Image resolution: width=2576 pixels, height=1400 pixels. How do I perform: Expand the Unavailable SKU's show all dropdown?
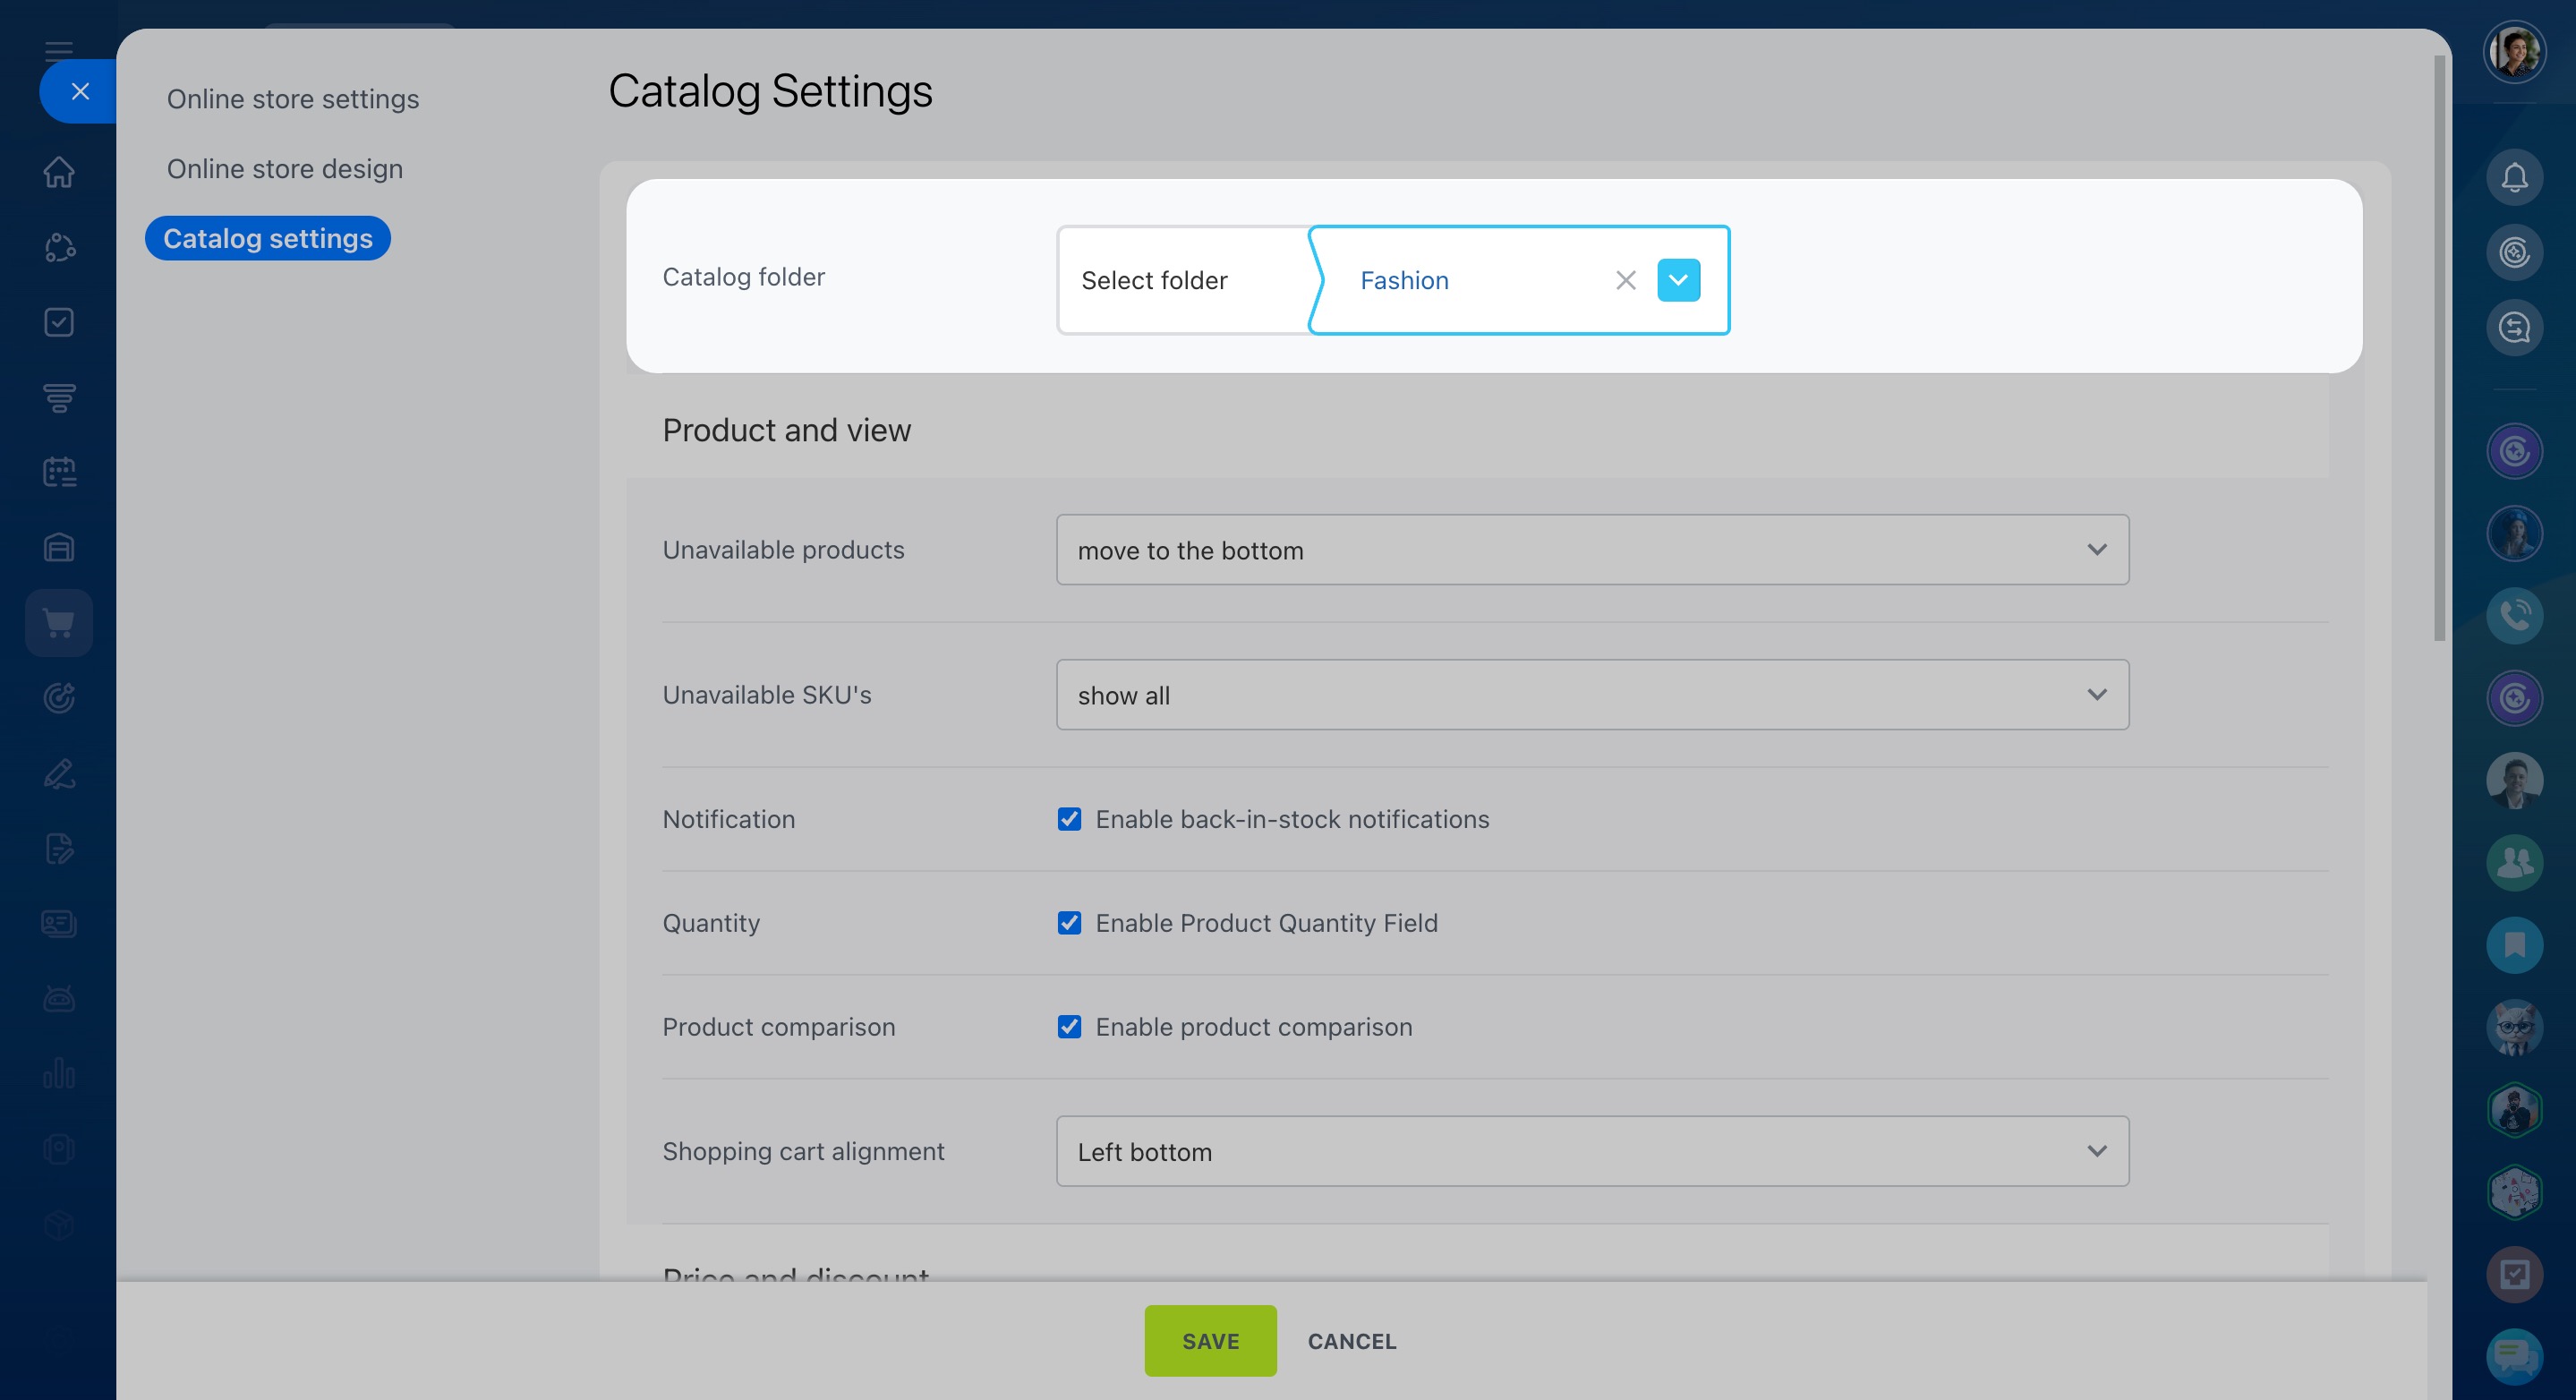(1592, 695)
